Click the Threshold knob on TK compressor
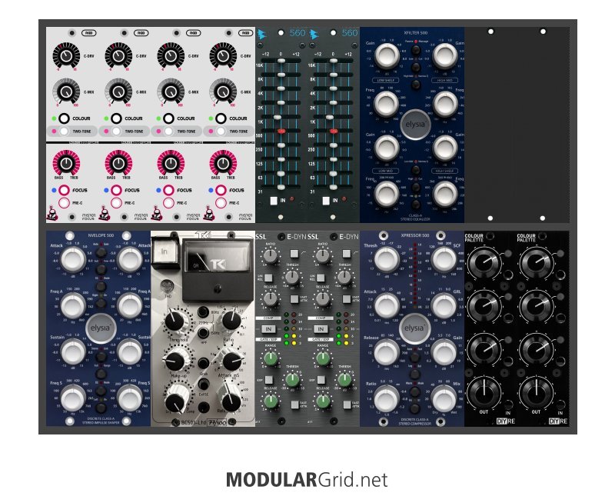615x496 pixels. coord(175,321)
